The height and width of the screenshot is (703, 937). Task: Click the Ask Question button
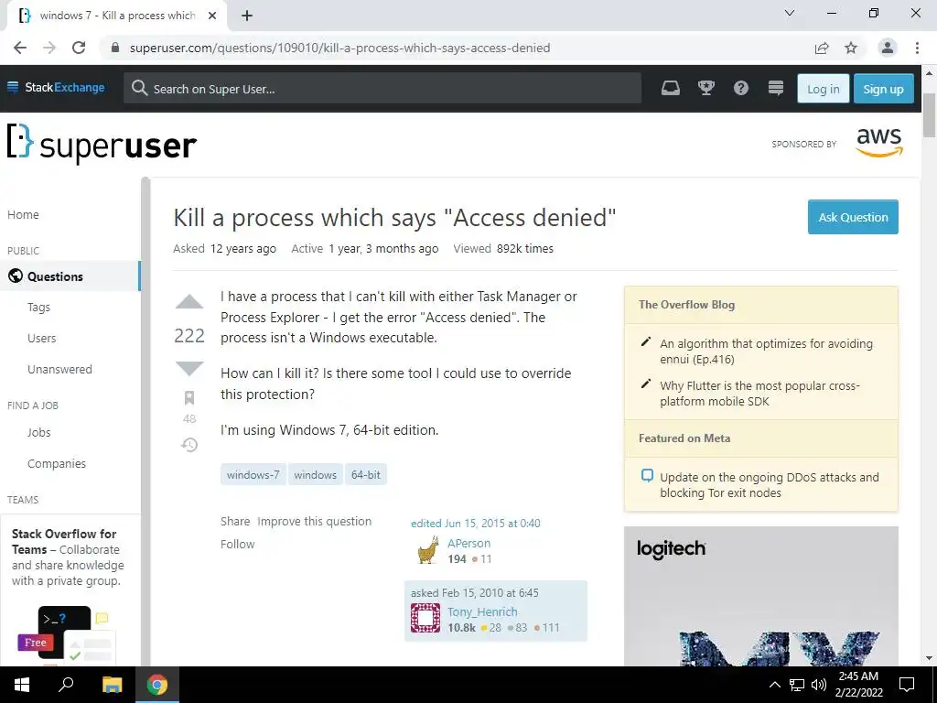(853, 217)
